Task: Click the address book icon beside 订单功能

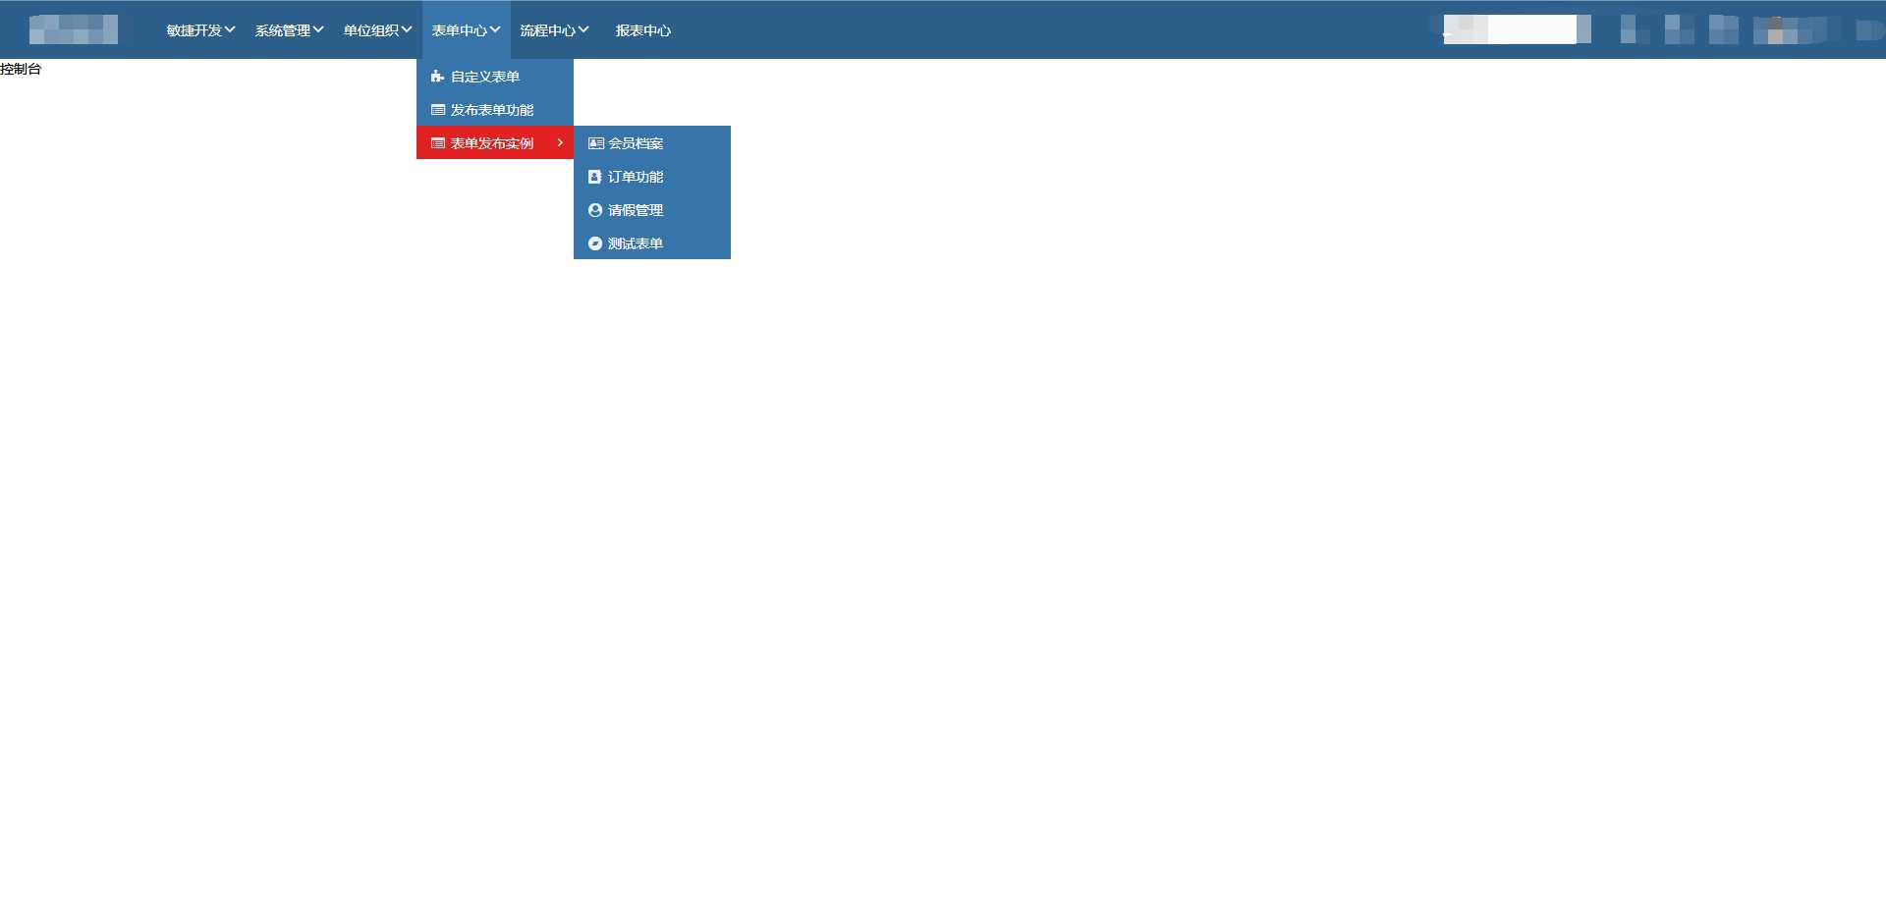Action: [594, 177]
